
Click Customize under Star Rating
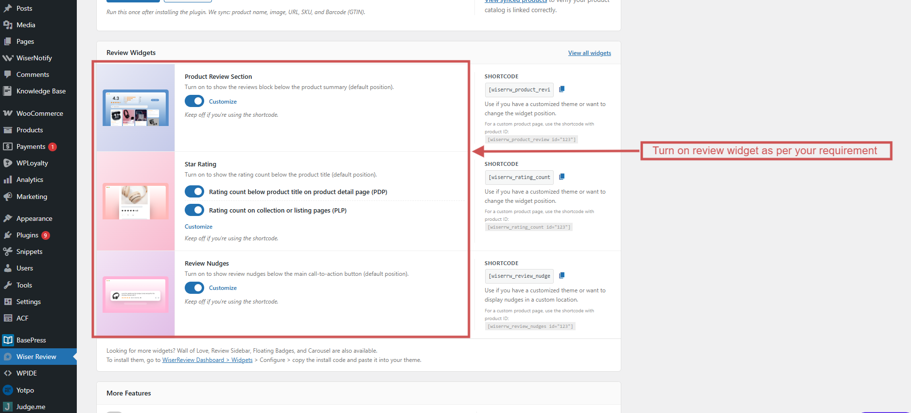[198, 227]
